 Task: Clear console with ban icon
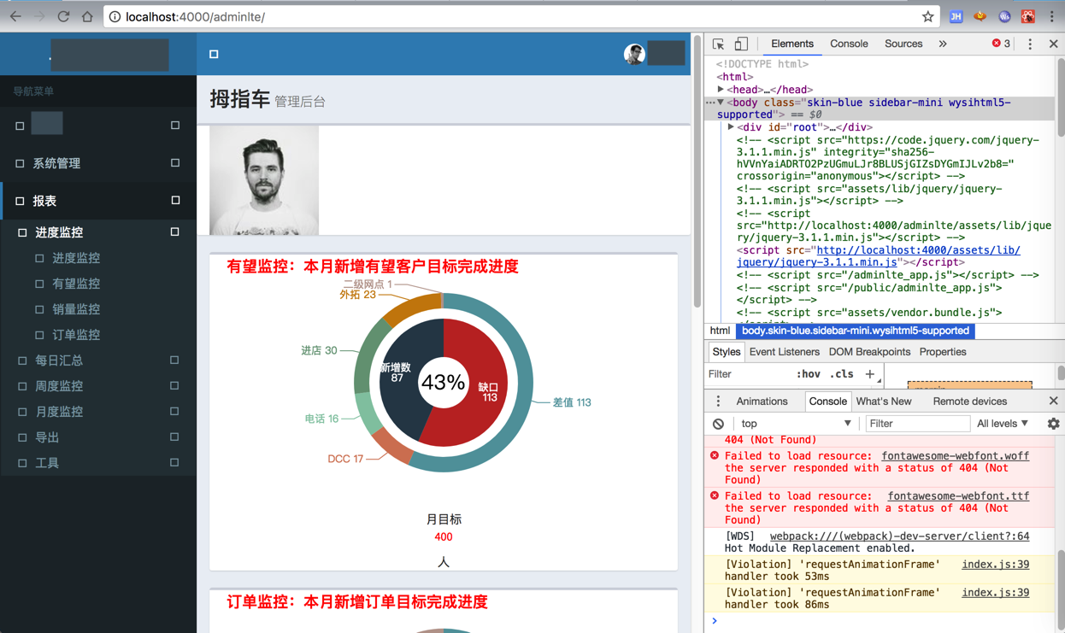click(x=718, y=424)
